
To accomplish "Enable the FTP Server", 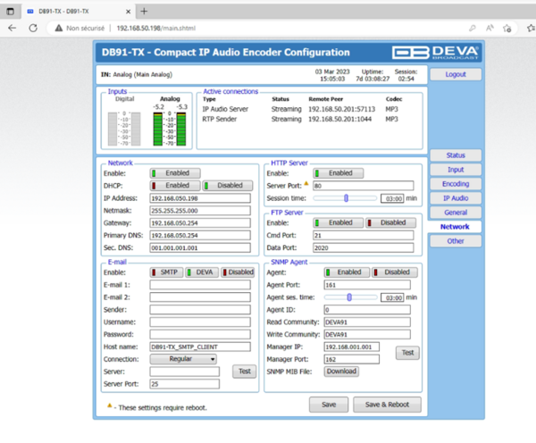I will click(x=338, y=222).
